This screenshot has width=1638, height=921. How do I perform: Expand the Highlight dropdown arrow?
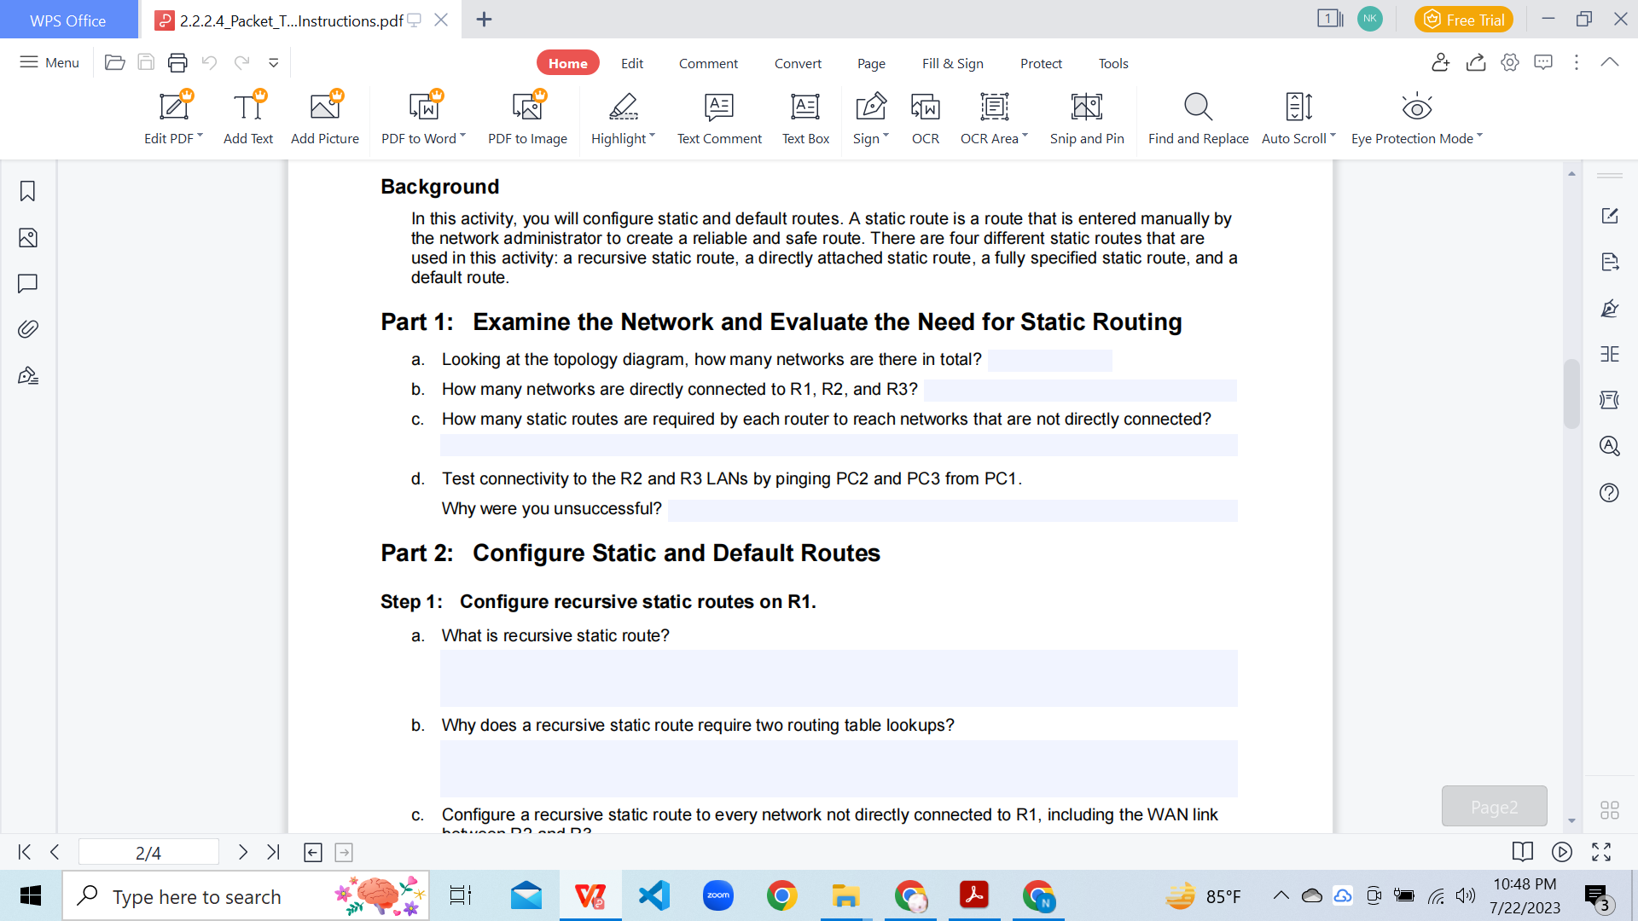pyautogui.click(x=653, y=136)
